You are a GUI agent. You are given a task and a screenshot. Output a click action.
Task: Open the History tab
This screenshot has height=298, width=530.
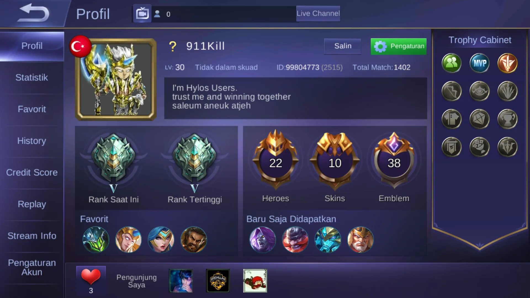[32, 141]
